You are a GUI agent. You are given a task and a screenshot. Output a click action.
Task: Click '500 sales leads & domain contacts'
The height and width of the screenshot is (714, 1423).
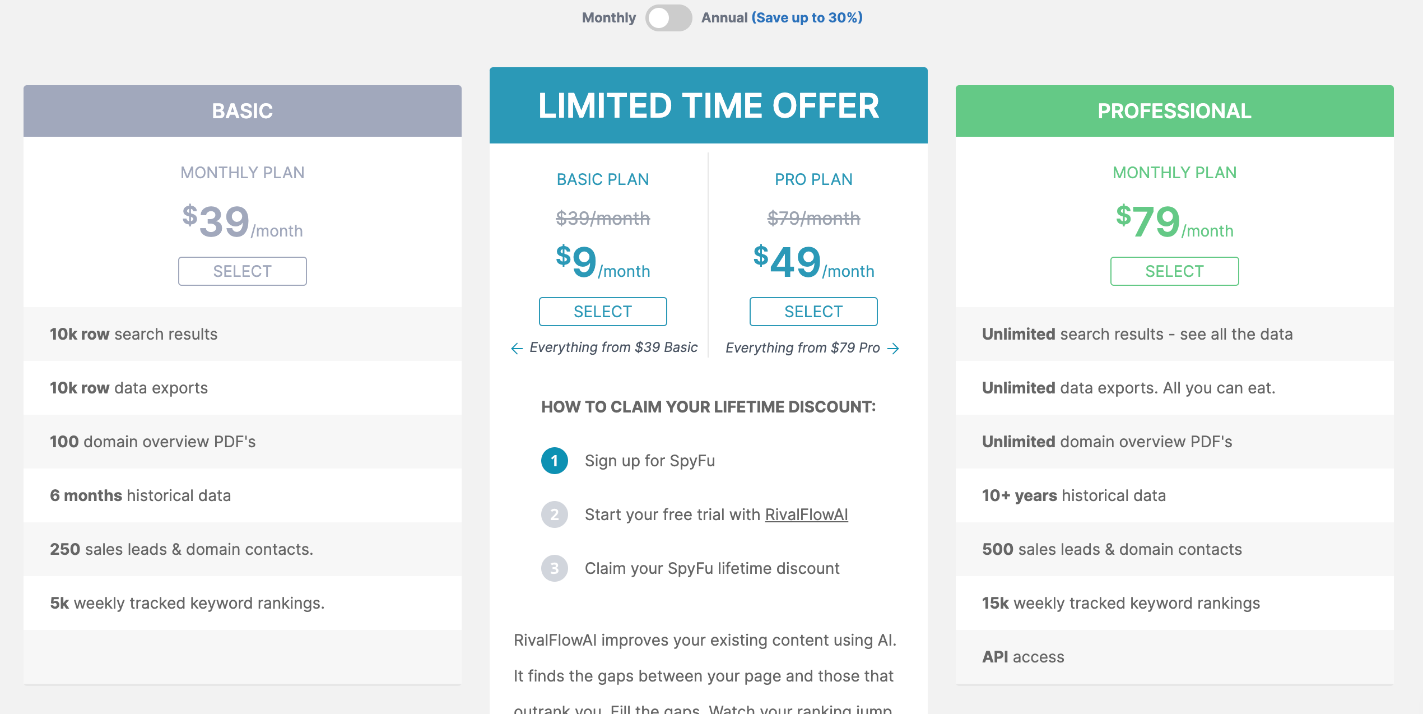pos(1175,549)
